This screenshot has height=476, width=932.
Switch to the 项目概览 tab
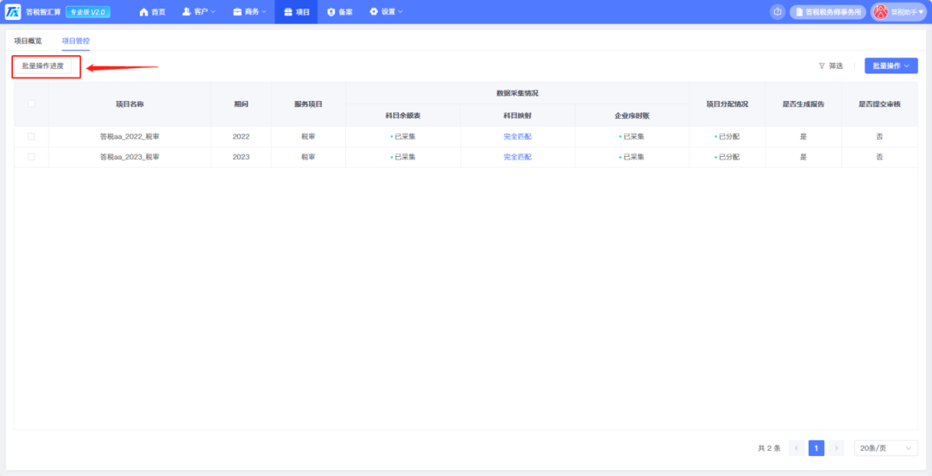coord(28,41)
